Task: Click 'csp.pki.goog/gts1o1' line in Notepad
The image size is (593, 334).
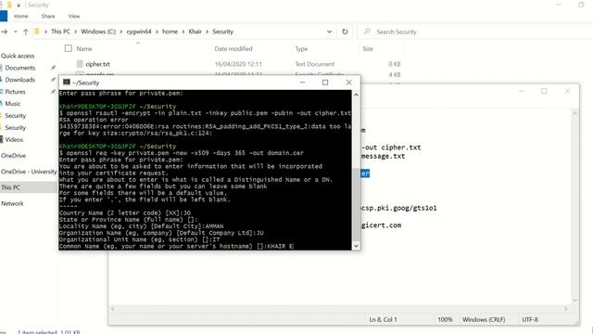Action: point(399,208)
